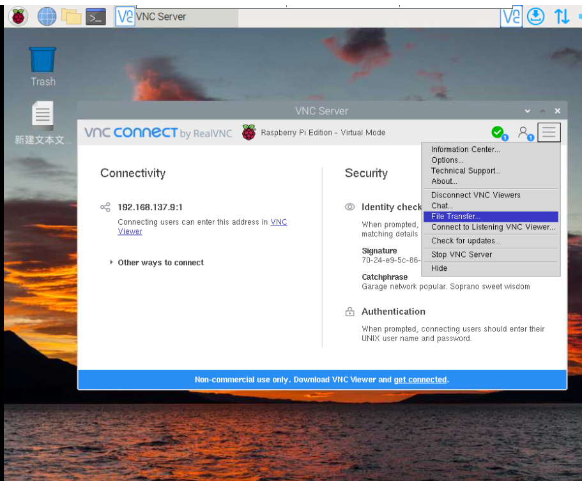Minimize VNC Server window with down chevron

[x=528, y=111]
